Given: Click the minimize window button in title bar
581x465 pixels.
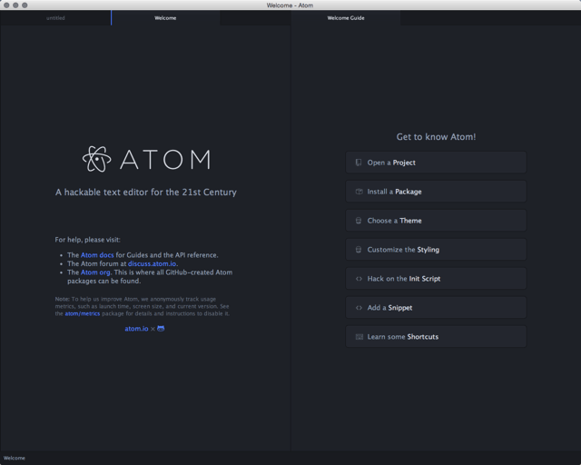Looking at the screenshot, I should click(15, 5).
